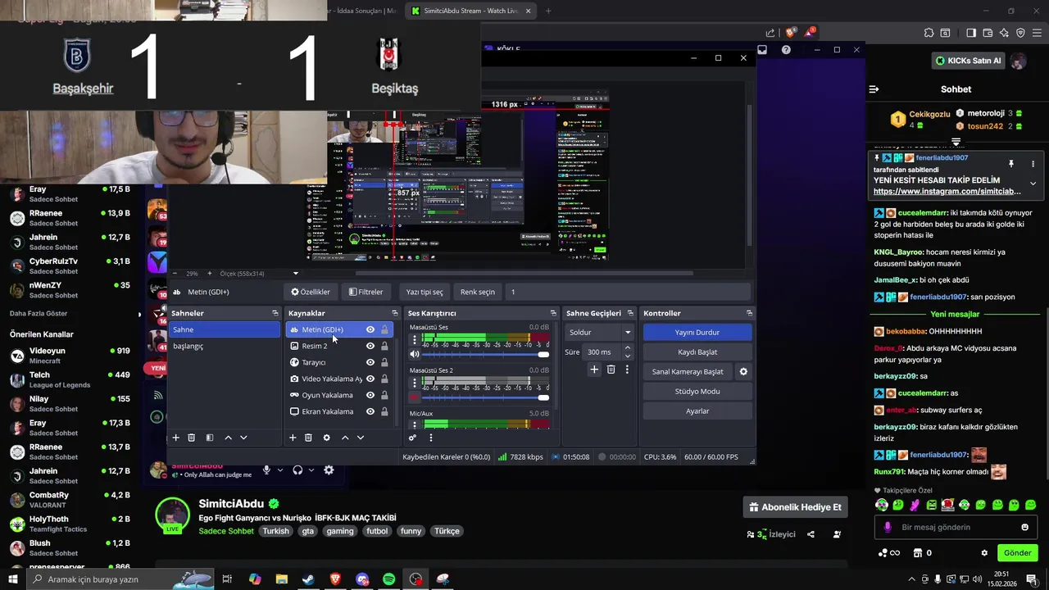Click the share icon under stream title

[x=811, y=534]
